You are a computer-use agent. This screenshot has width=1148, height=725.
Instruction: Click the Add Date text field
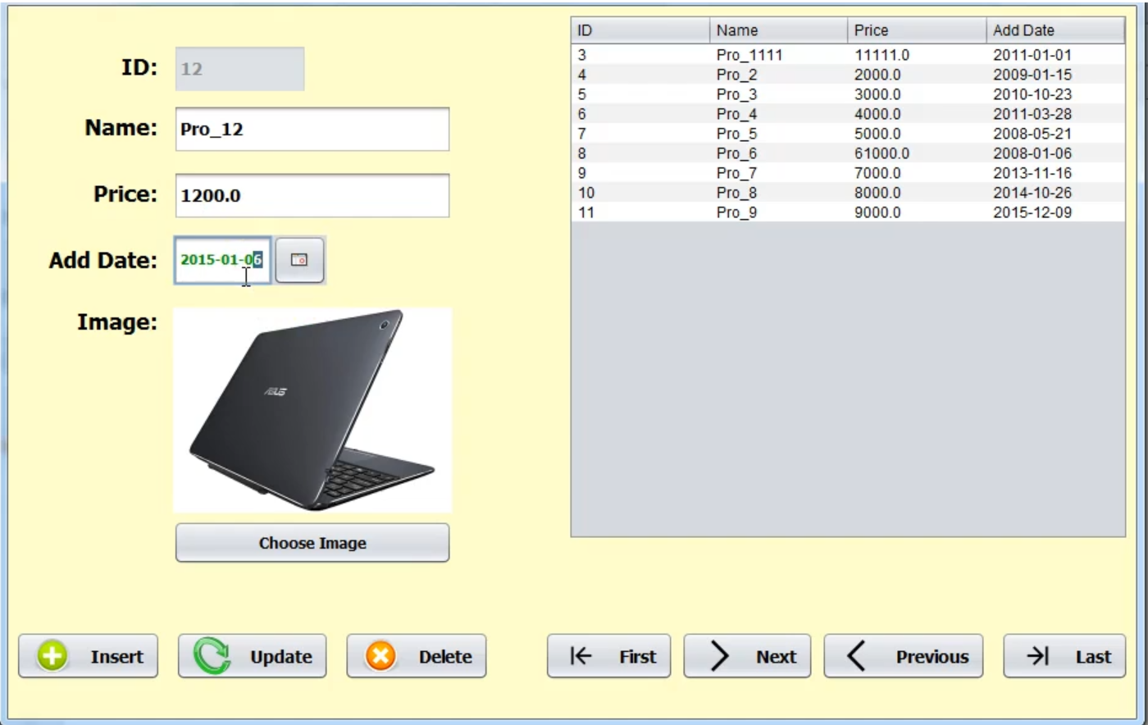tap(223, 260)
